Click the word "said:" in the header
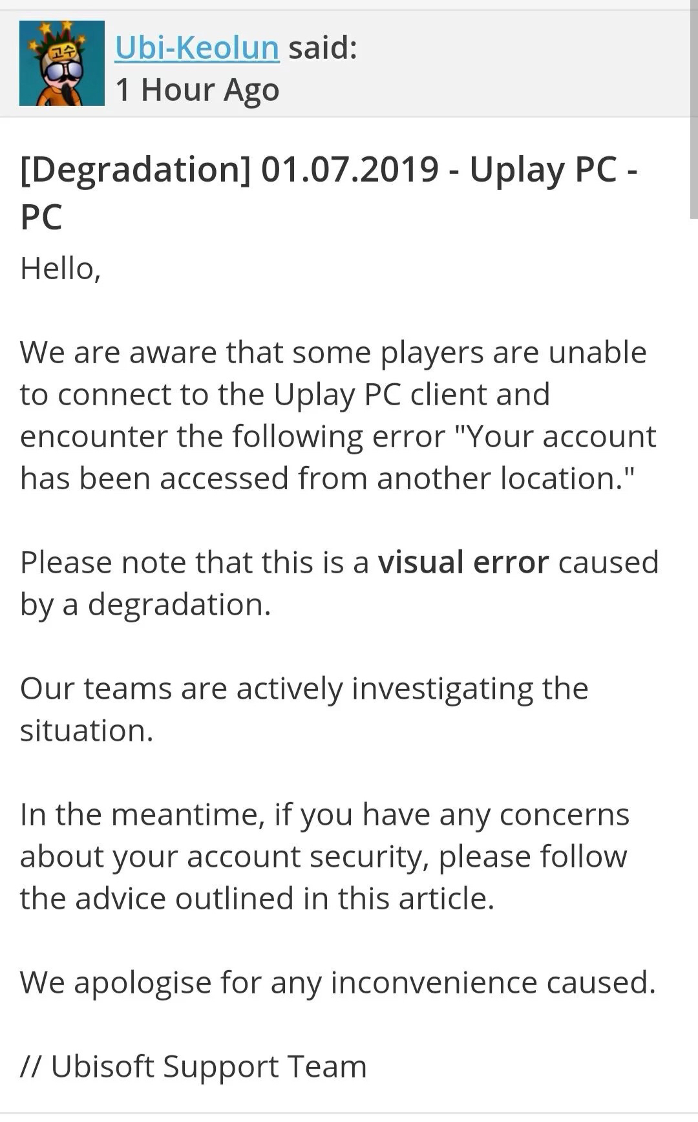Viewport: 698px width, 1122px height. 323,48
